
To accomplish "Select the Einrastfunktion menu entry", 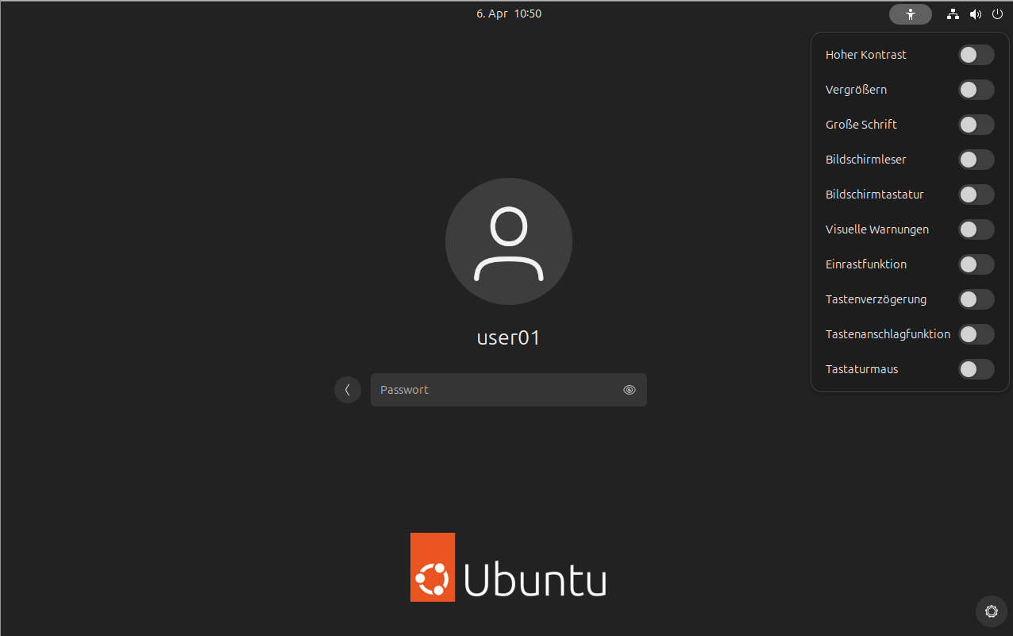I will click(866, 264).
